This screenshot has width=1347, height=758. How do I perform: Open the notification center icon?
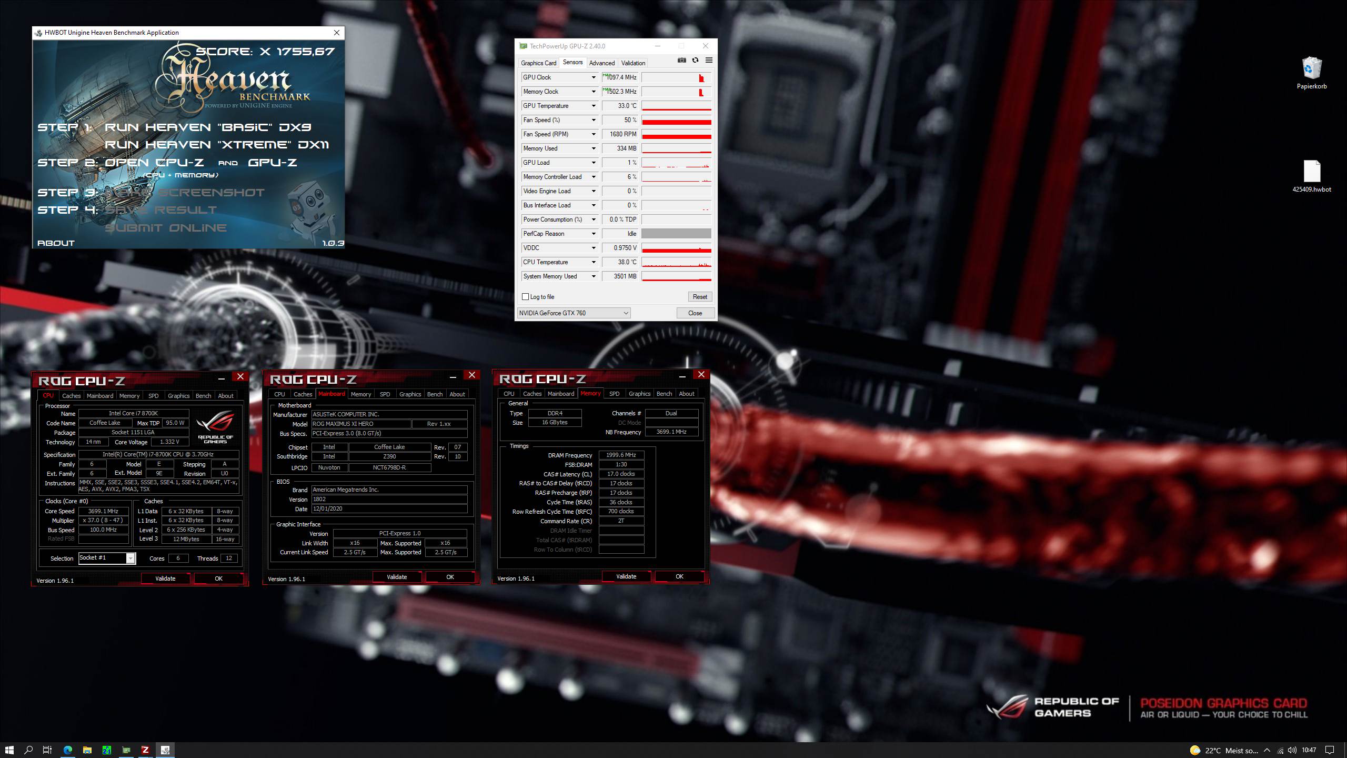[x=1330, y=751]
